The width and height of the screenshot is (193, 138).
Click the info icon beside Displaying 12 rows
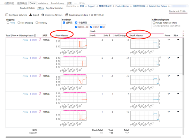(x=43, y=15)
